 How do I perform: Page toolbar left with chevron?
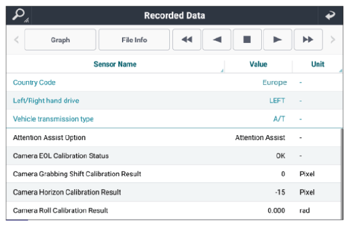[16, 40]
